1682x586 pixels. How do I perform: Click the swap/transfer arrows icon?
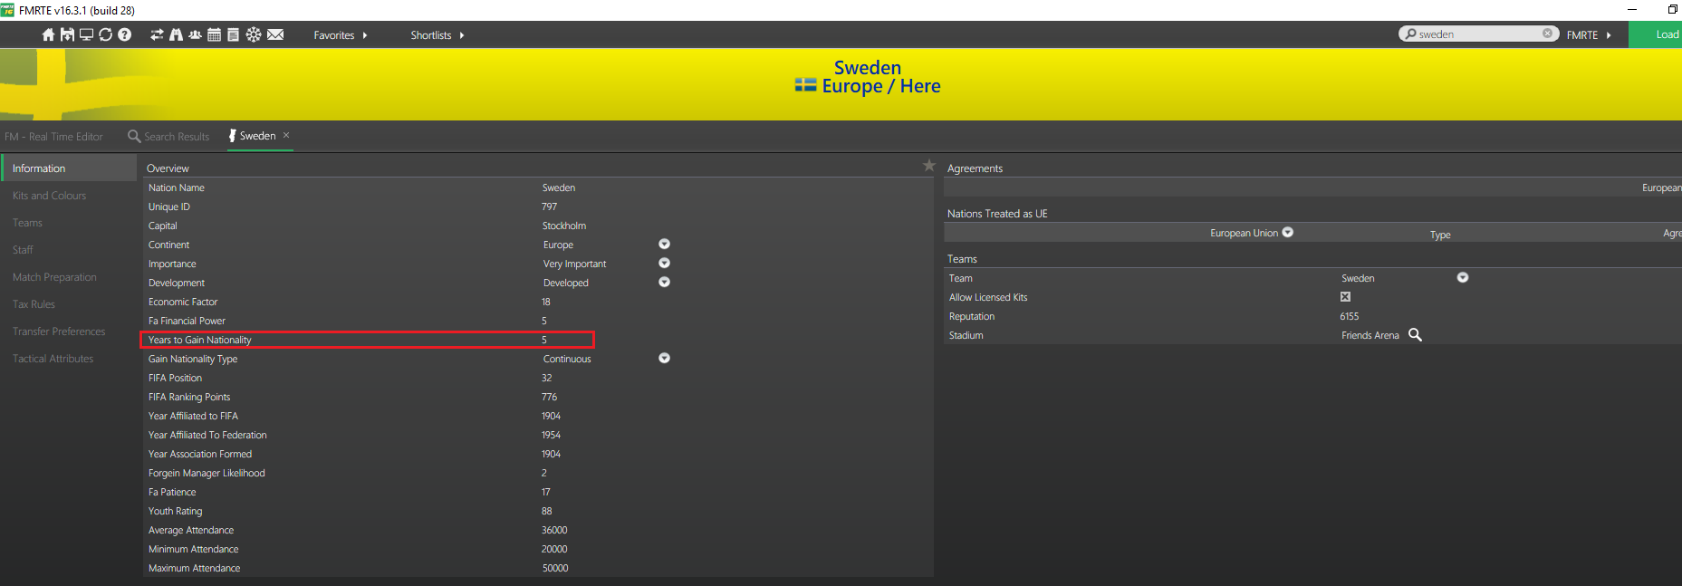click(x=157, y=34)
